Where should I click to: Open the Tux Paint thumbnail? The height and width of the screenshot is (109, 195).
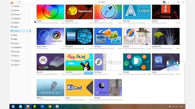[79, 62]
